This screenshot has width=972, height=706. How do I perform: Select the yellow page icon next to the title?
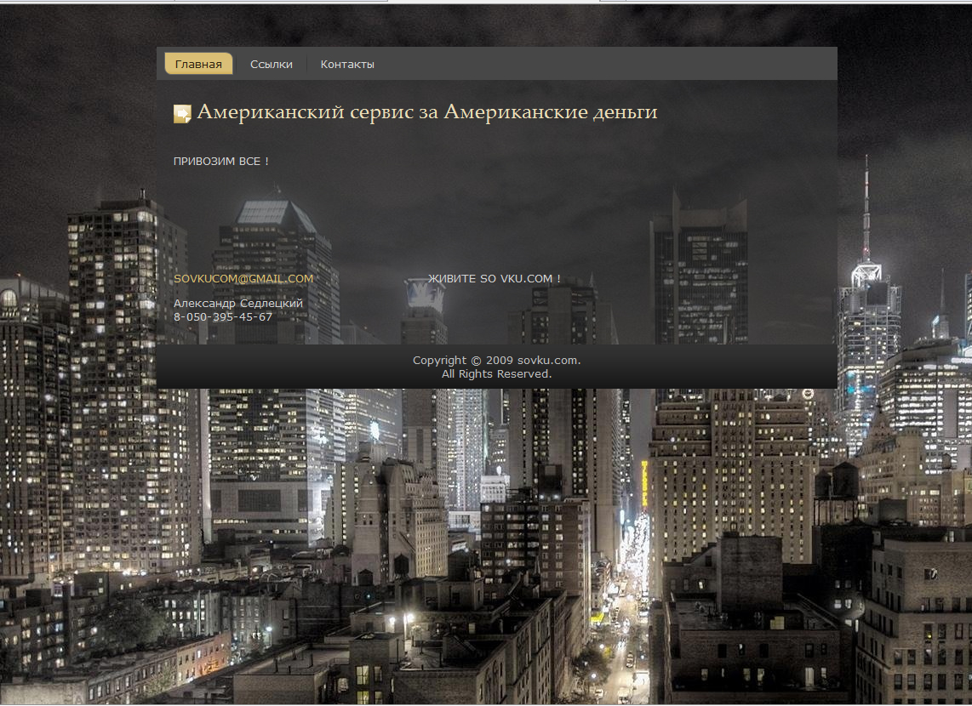click(x=181, y=111)
